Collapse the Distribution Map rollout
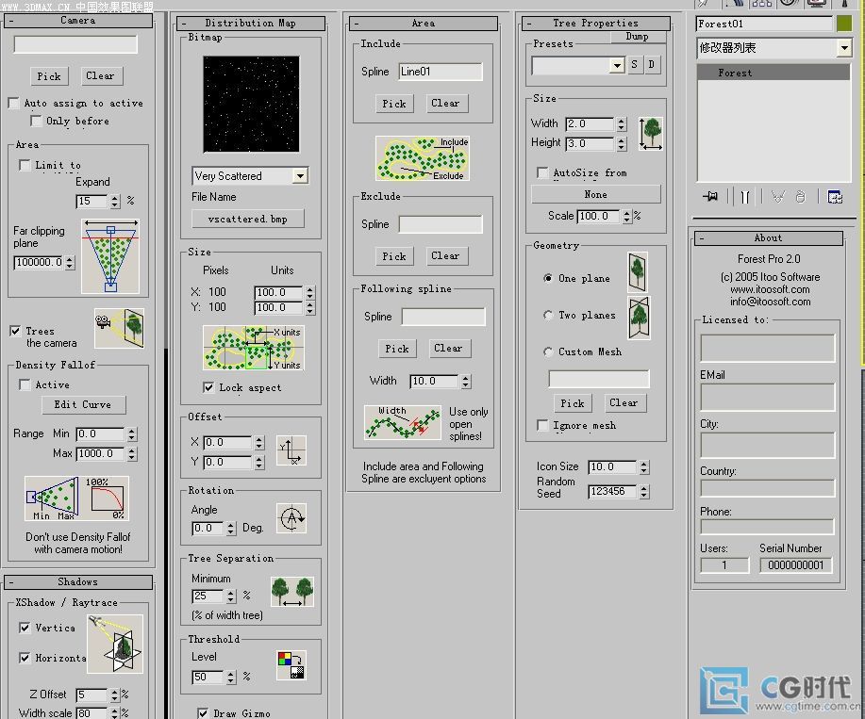The image size is (865, 719). pyautogui.click(x=251, y=24)
